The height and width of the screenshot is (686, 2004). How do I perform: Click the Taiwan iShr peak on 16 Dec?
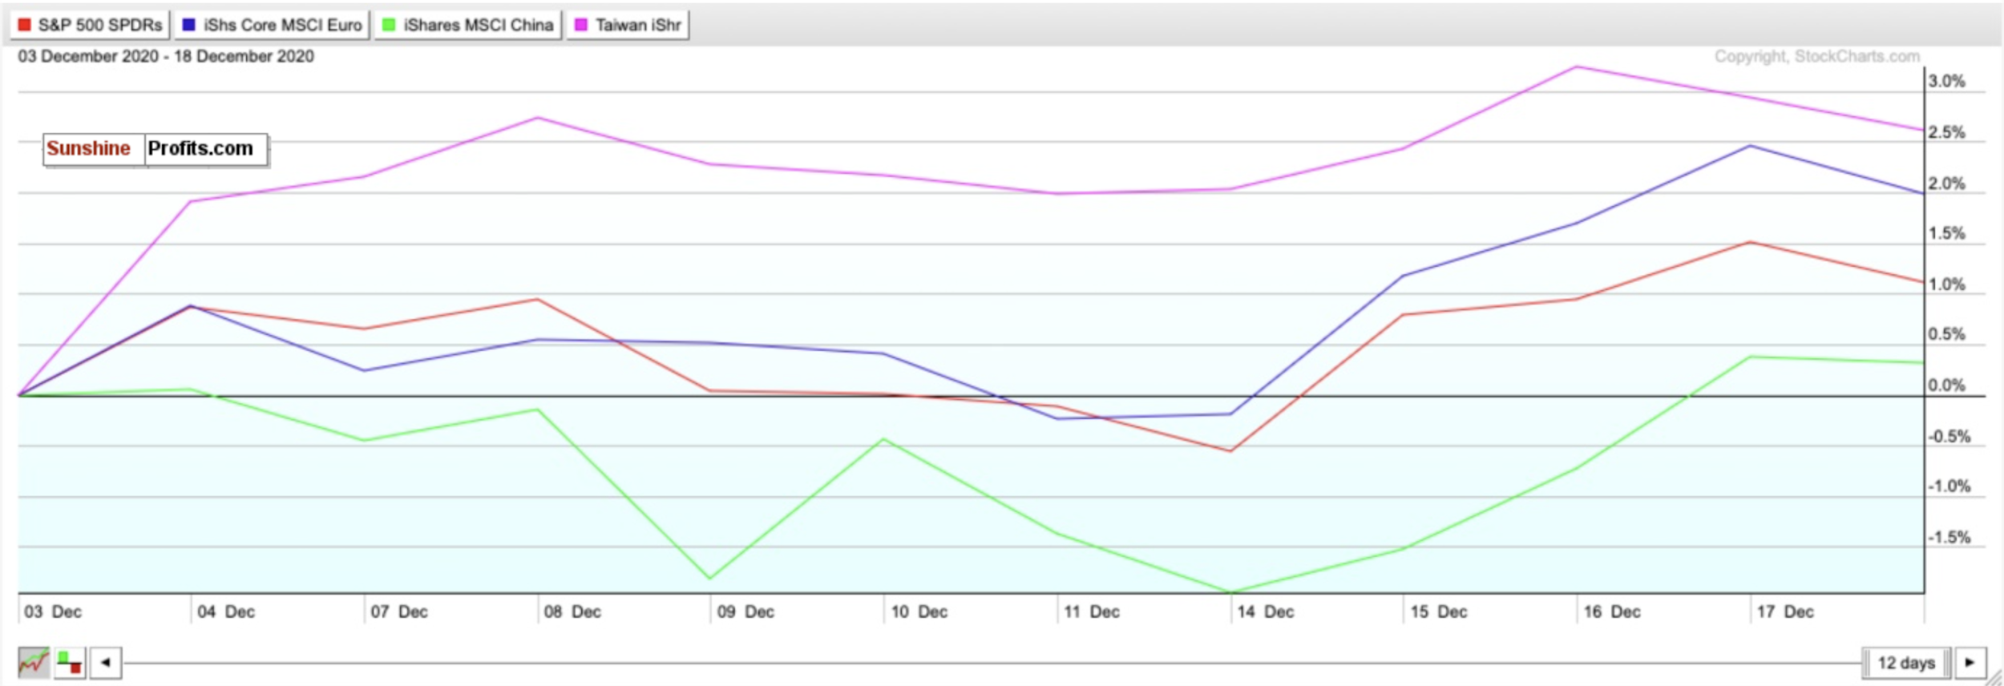tap(1577, 67)
